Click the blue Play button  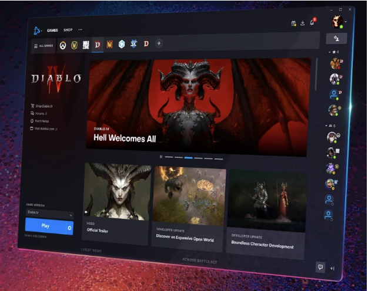(x=45, y=226)
